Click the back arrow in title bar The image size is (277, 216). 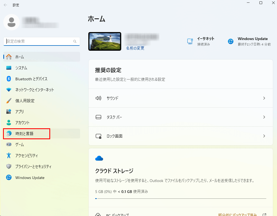(x=5, y=5)
